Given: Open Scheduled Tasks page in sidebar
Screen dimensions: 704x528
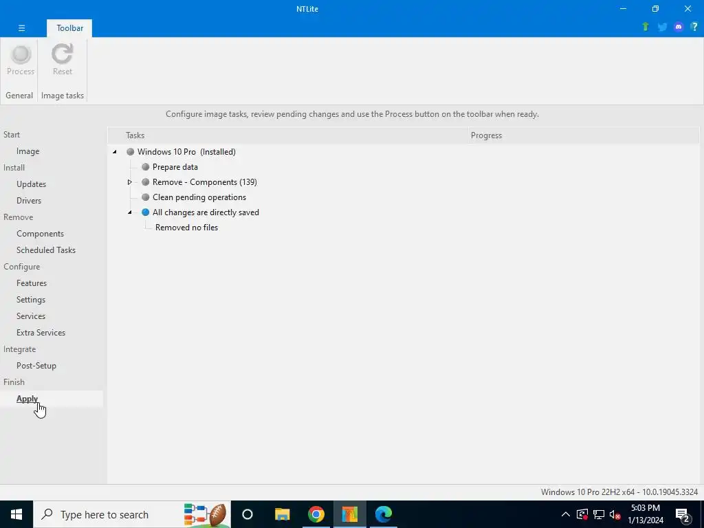Looking at the screenshot, I should point(46,250).
